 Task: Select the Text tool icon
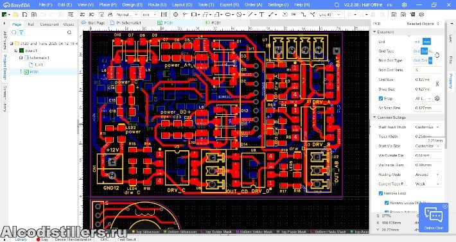click(261, 14)
